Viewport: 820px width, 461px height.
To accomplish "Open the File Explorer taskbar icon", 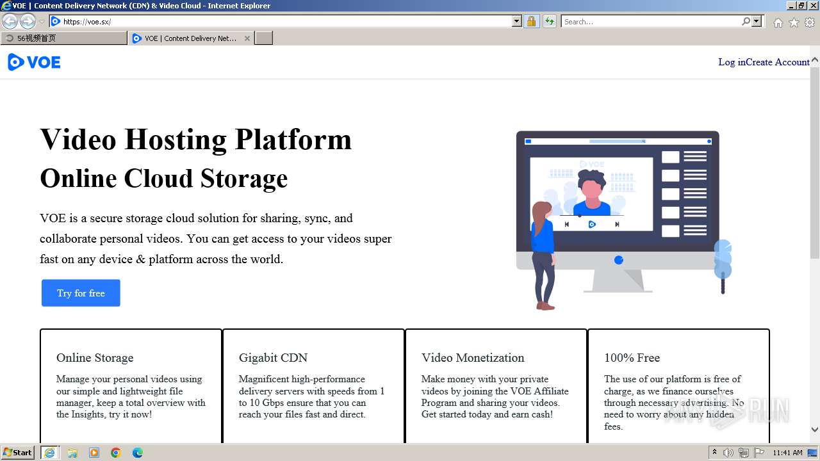I will (72, 453).
